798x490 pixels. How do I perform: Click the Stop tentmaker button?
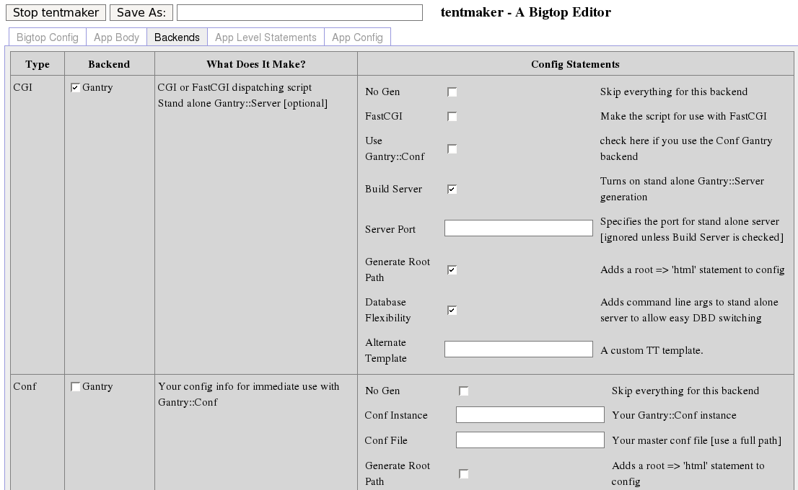click(x=56, y=13)
